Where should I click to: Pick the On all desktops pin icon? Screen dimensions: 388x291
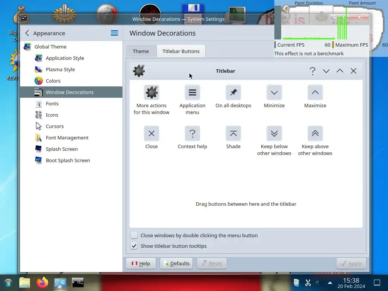(233, 92)
